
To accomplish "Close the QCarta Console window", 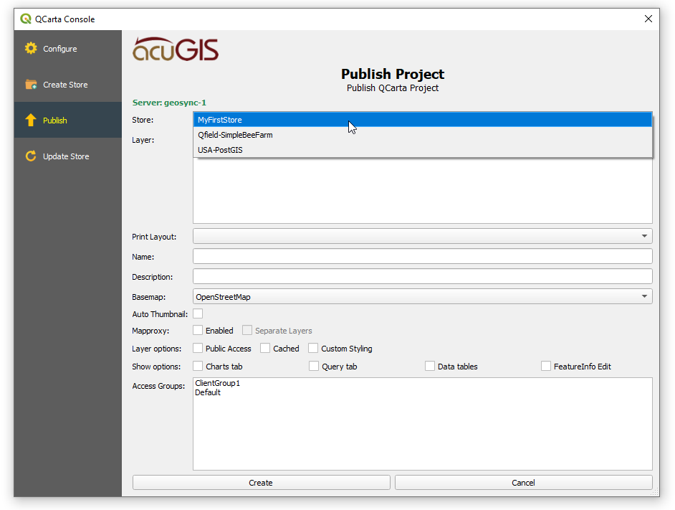I will coord(648,19).
